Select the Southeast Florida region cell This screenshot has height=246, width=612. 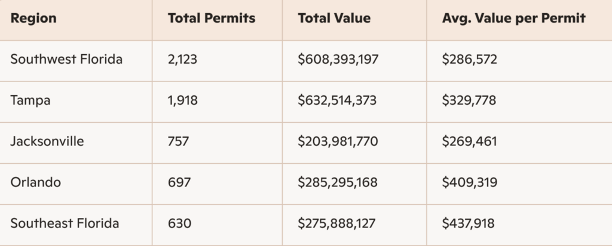65,223
